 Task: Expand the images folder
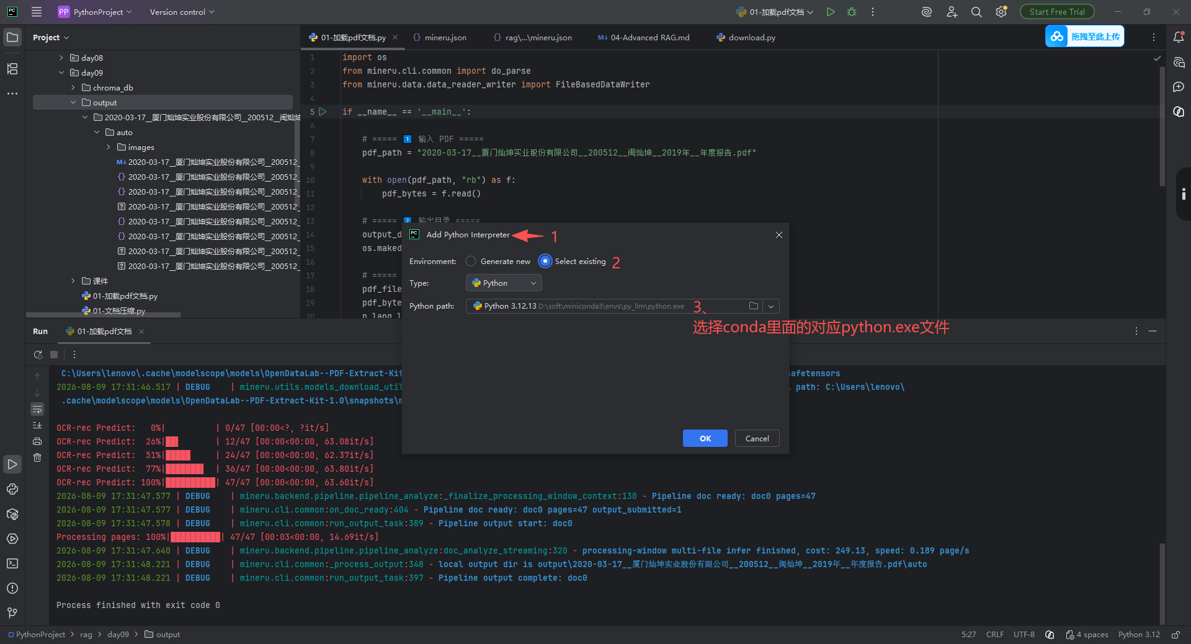(108, 147)
